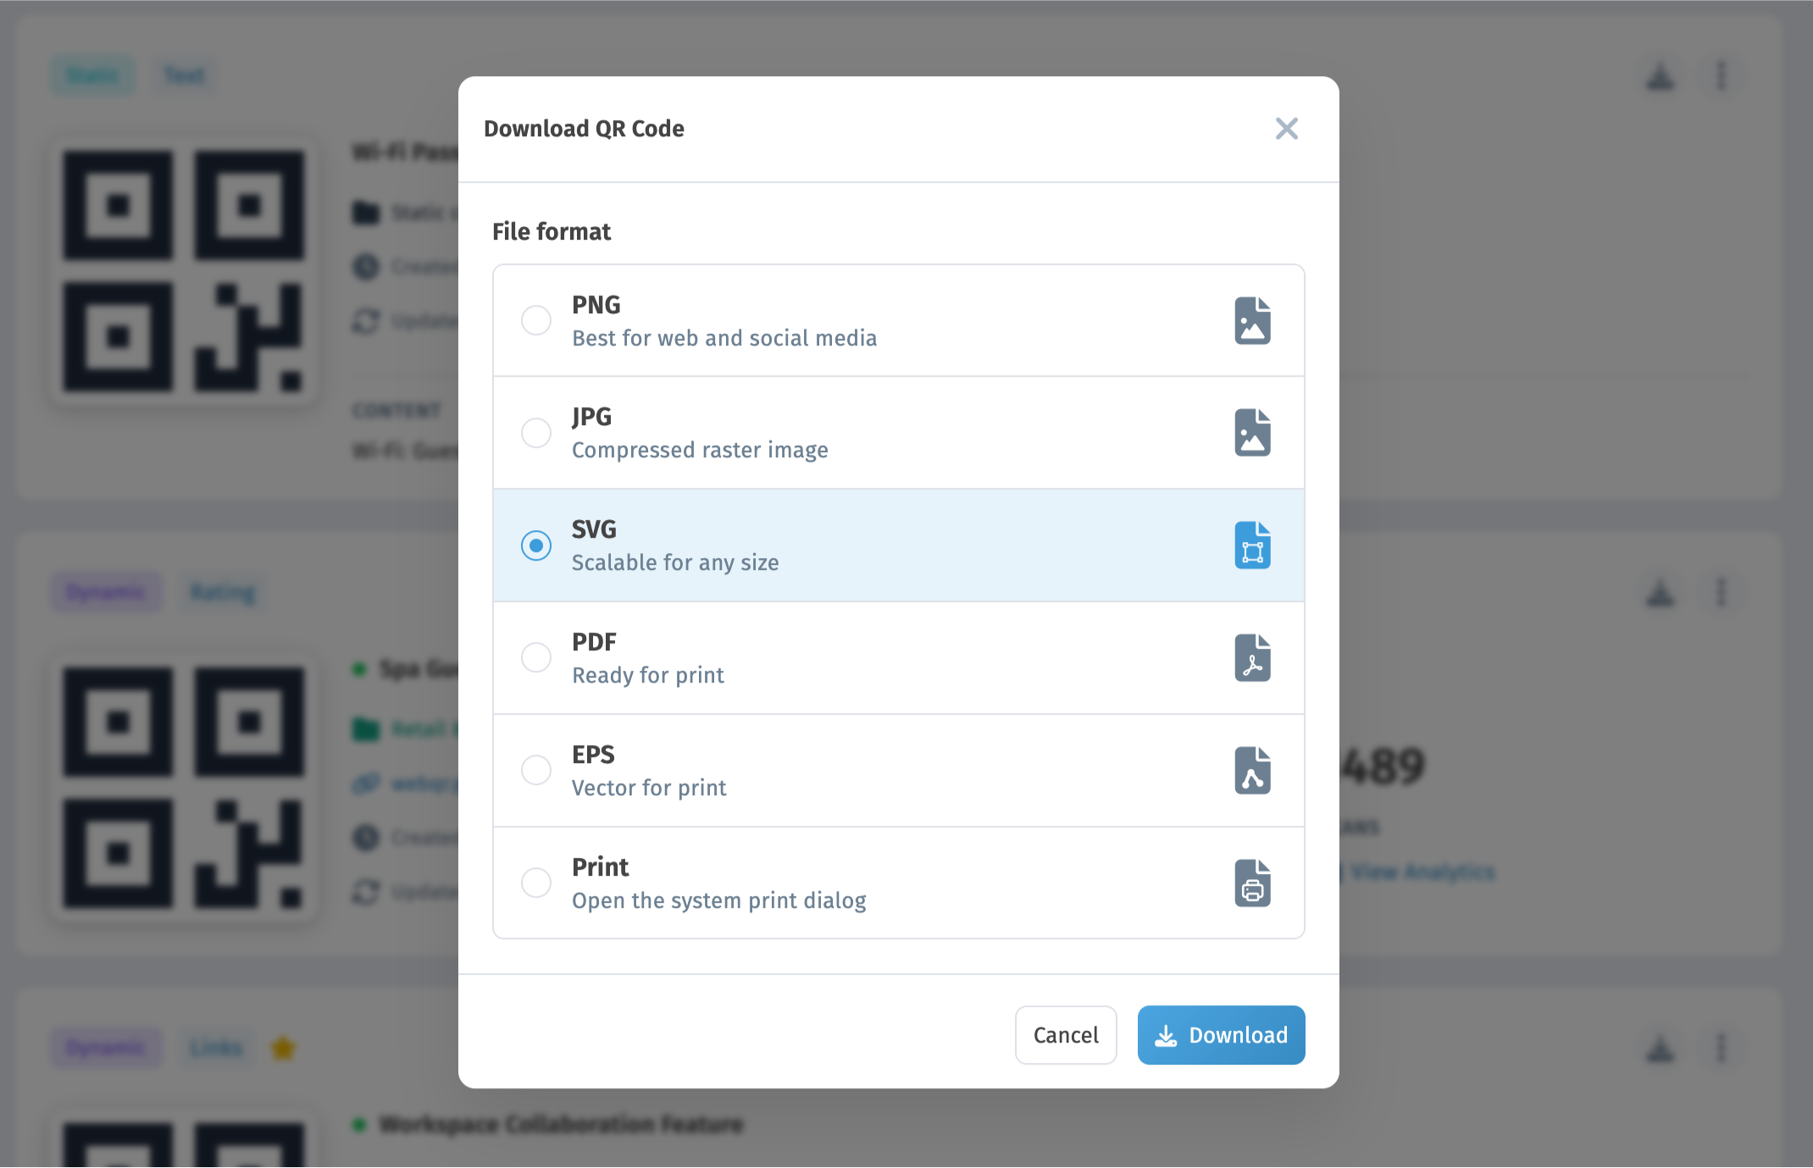Click the blue Download button
This screenshot has width=1813, height=1168.
[x=1221, y=1036]
